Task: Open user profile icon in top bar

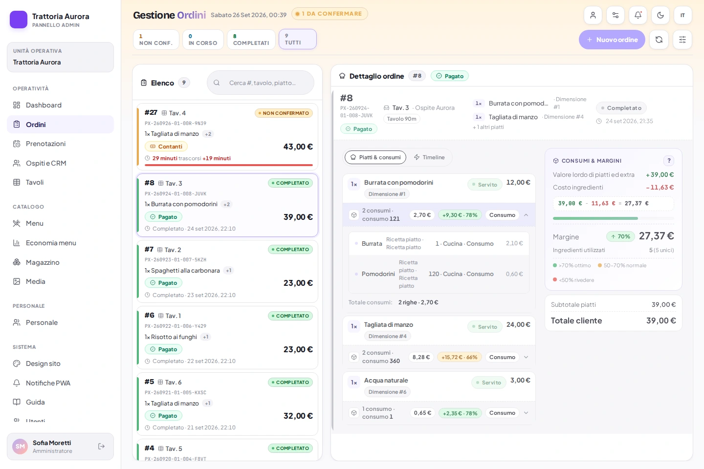Action: click(x=593, y=15)
